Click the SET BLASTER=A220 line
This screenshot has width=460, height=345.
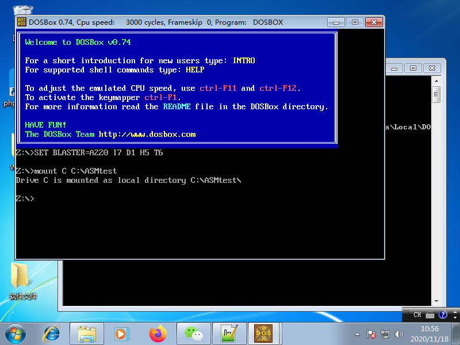click(x=89, y=152)
